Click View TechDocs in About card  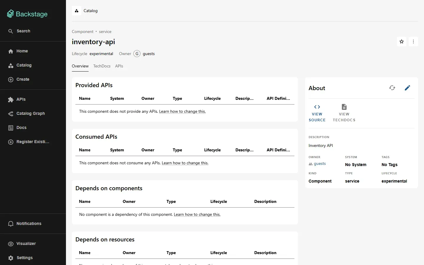tap(344, 113)
